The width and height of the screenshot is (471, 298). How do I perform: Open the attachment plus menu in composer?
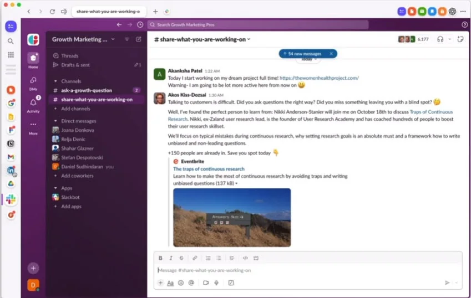tap(160, 282)
